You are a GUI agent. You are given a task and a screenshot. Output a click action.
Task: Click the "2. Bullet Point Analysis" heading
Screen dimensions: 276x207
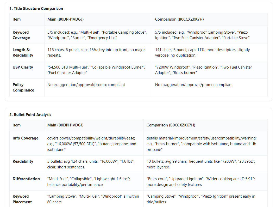point(33,115)
